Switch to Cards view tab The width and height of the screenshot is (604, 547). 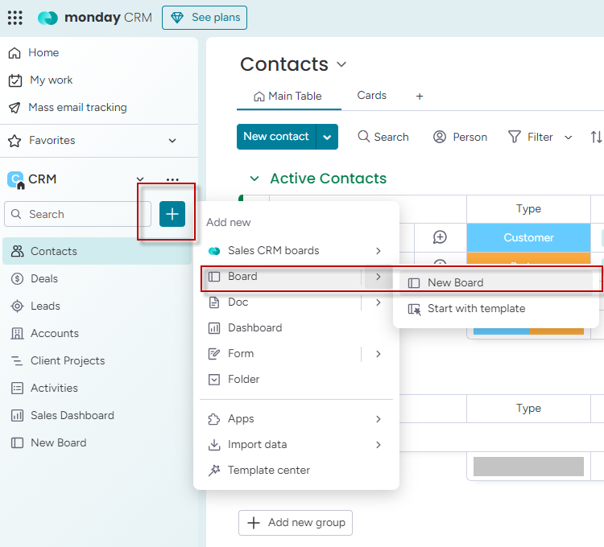point(371,96)
